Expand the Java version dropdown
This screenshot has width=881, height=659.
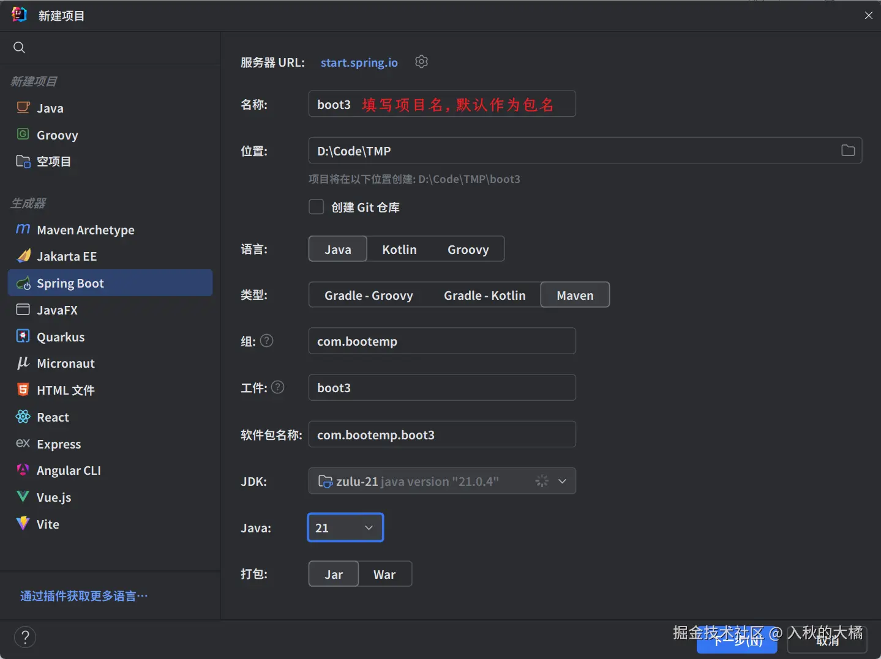369,527
